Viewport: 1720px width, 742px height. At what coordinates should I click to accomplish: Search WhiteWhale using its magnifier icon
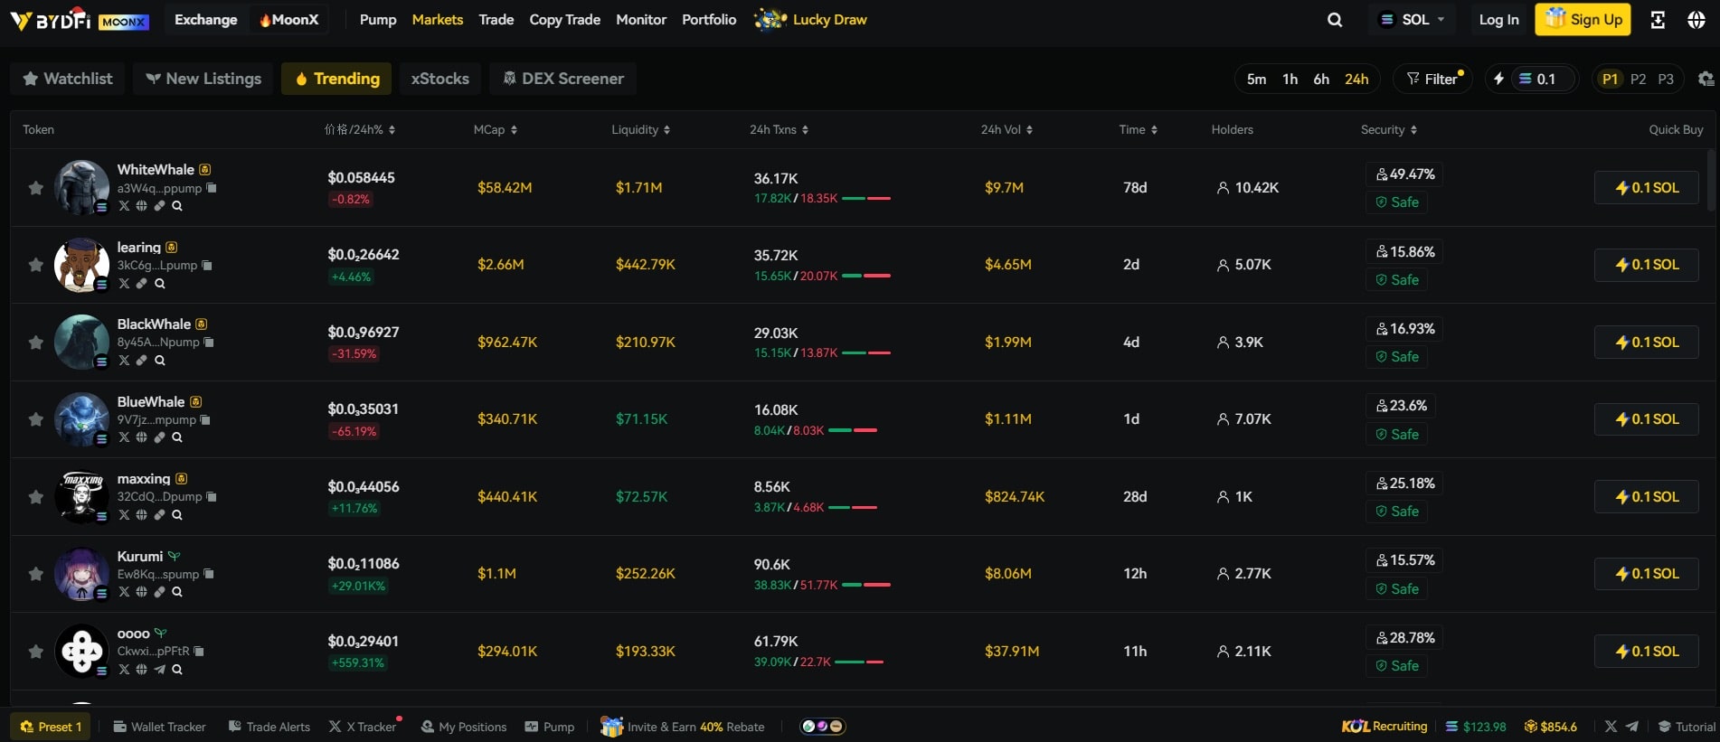pyautogui.click(x=177, y=206)
